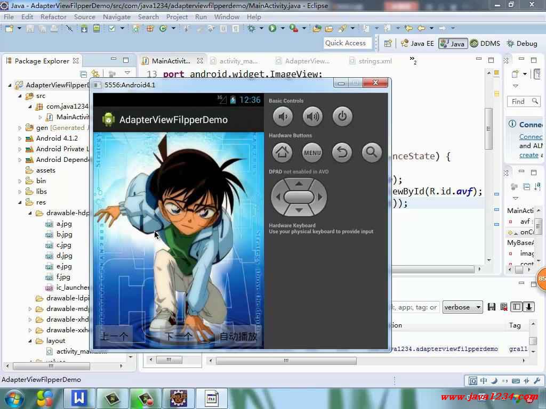Screen dimensions: 546x409
Task: Show hidden editor tabs list
Action: [x=413, y=60]
